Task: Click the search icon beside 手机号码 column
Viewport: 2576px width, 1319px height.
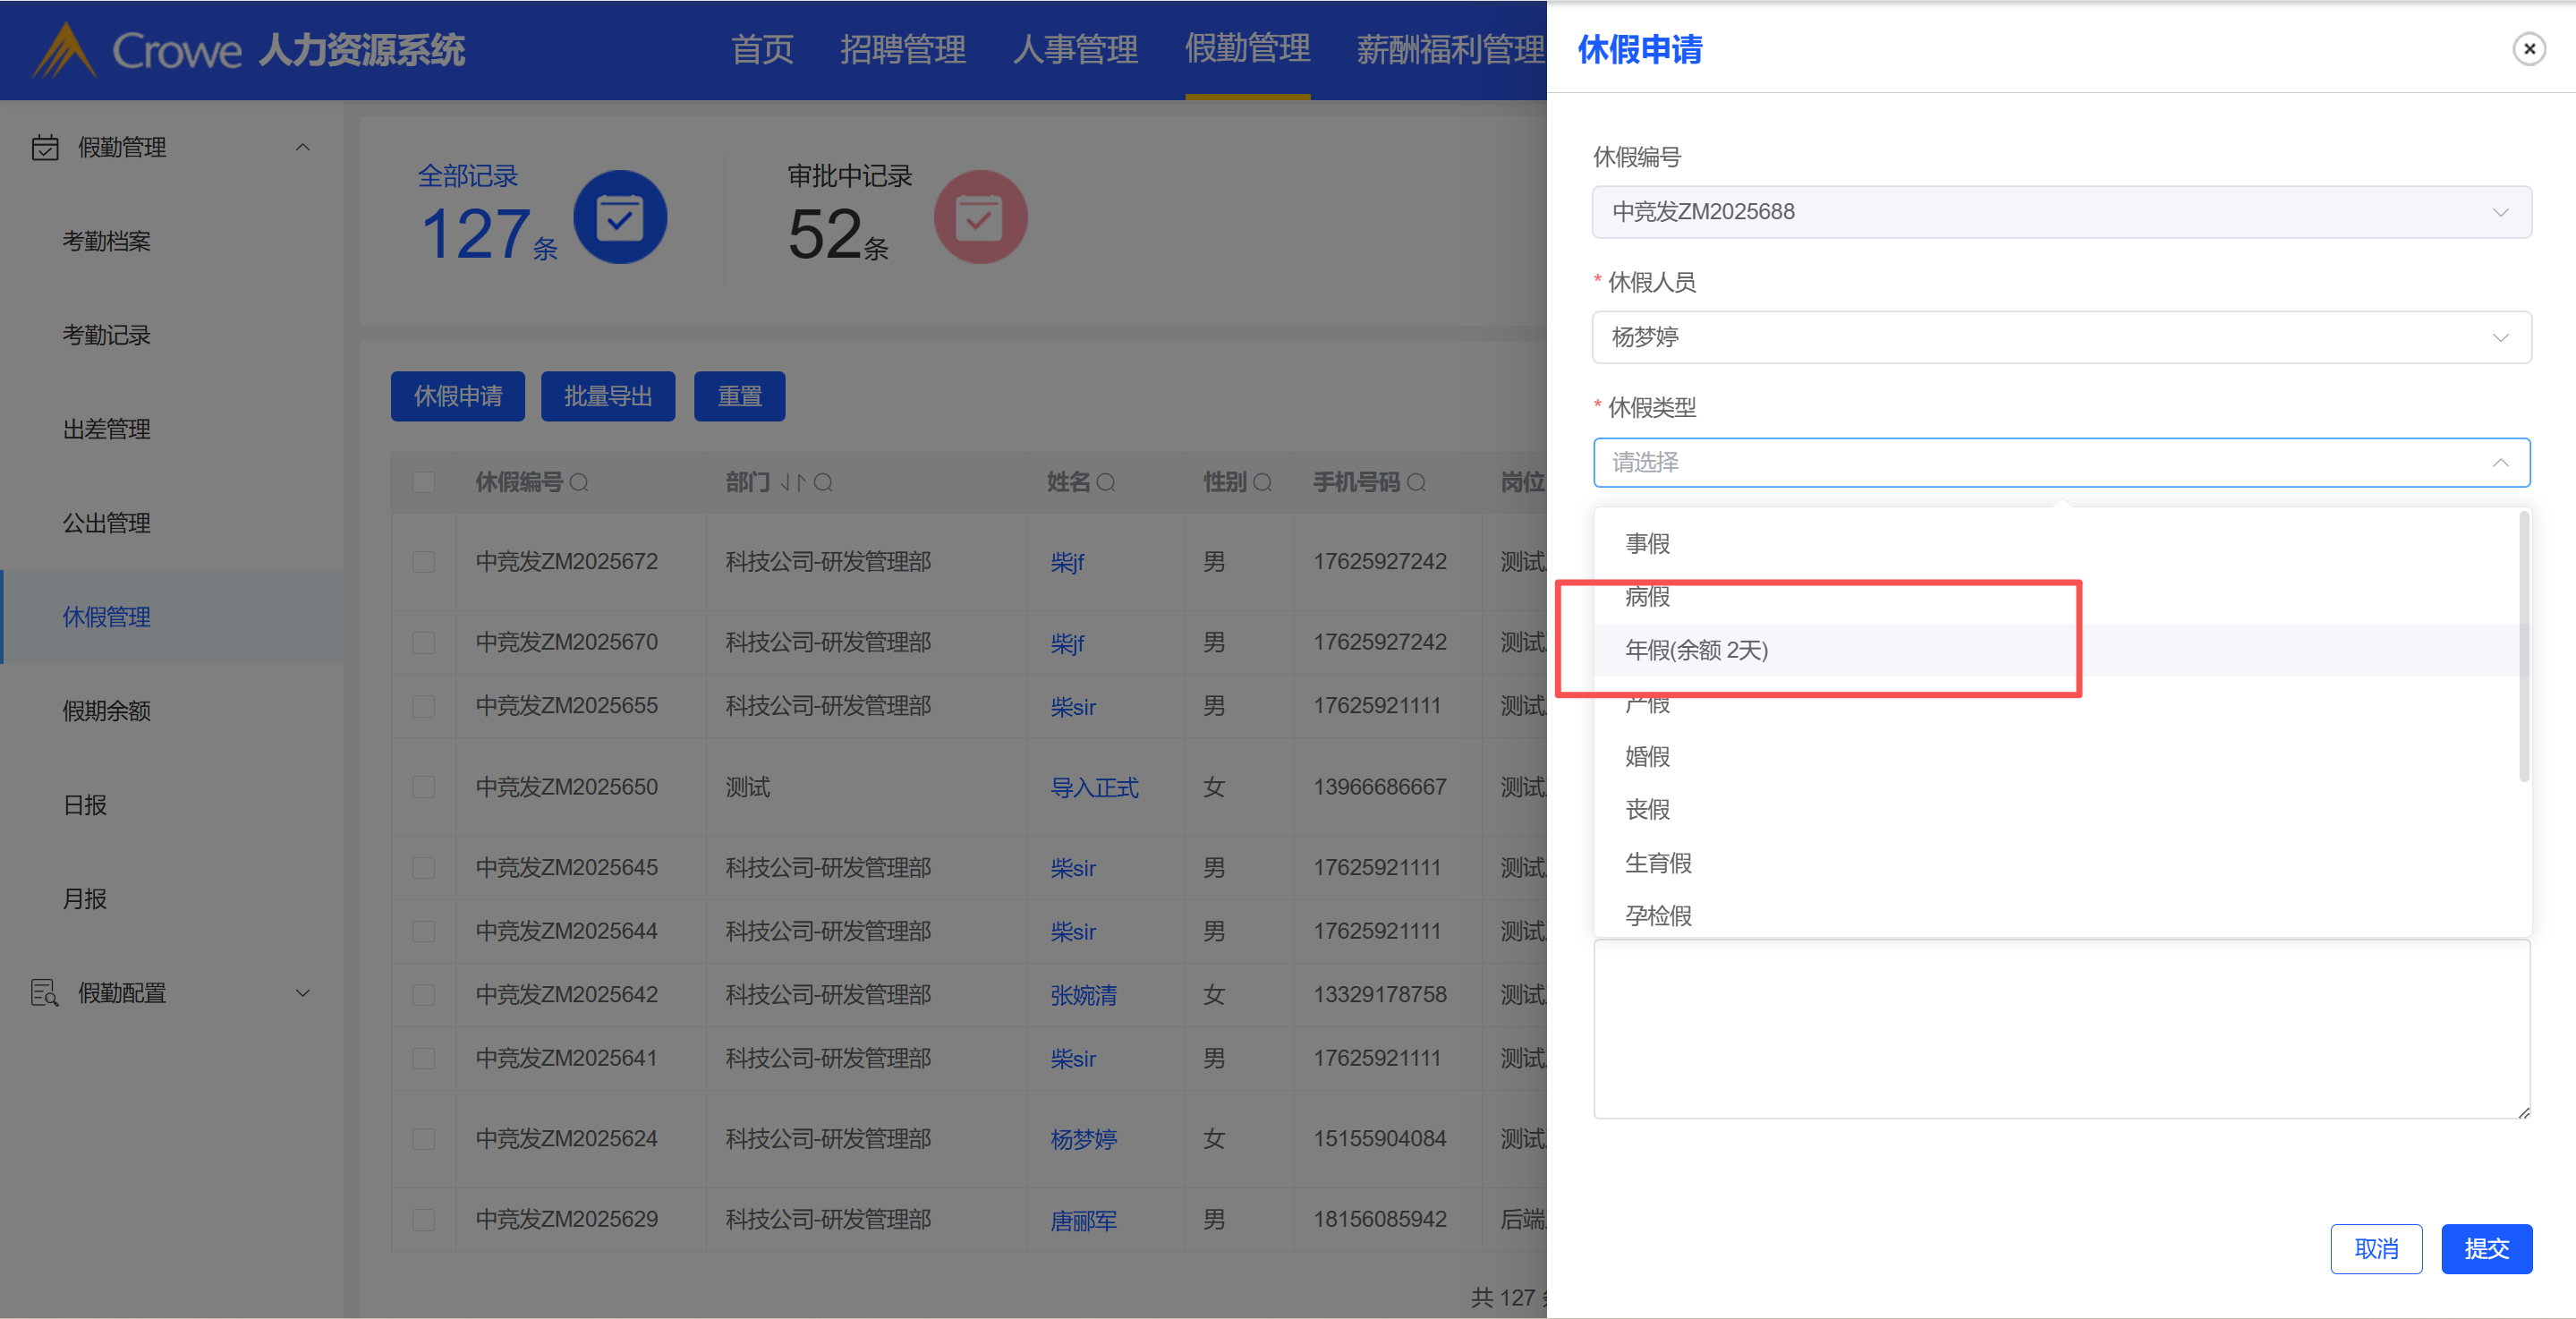Action: tap(1416, 483)
